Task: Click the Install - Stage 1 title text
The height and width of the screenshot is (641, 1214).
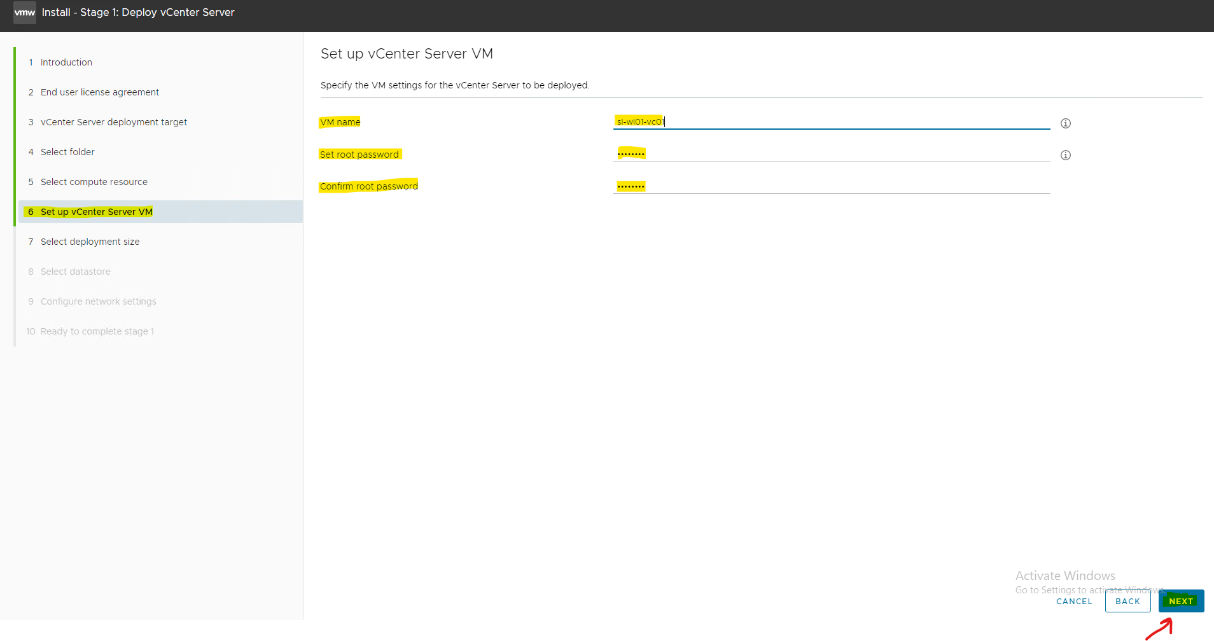Action: point(138,12)
